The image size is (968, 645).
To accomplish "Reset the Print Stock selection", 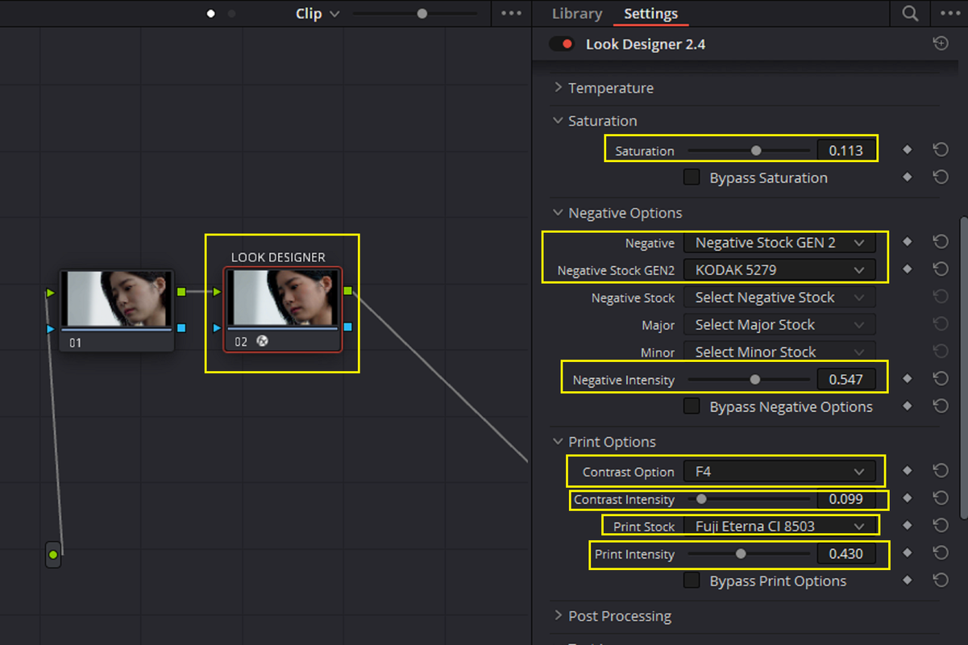I will click(940, 526).
